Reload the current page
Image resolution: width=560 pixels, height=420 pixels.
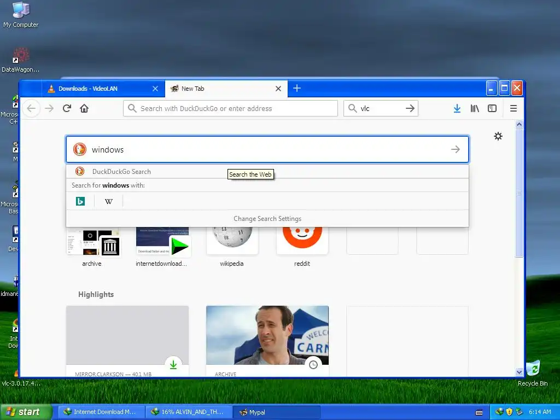click(67, 108)
